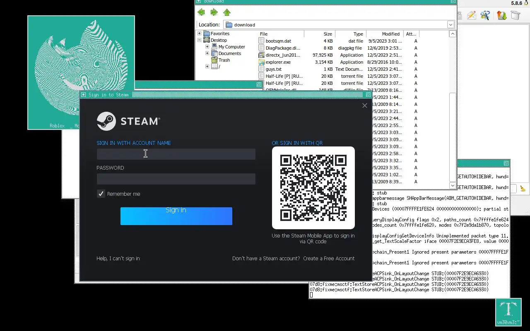Sort by the Type column header
The width and height of the screenshot is (530, 331).
350,34
